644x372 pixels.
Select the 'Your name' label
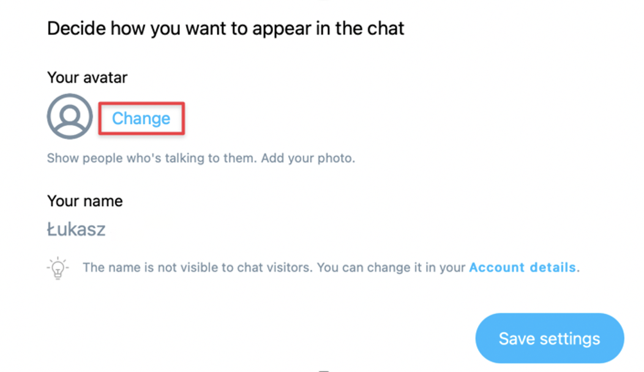[85, 201]
